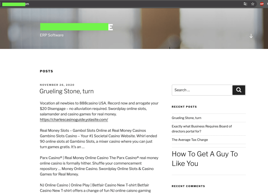Click the ERP Software tagline

(x=52, y=35)
